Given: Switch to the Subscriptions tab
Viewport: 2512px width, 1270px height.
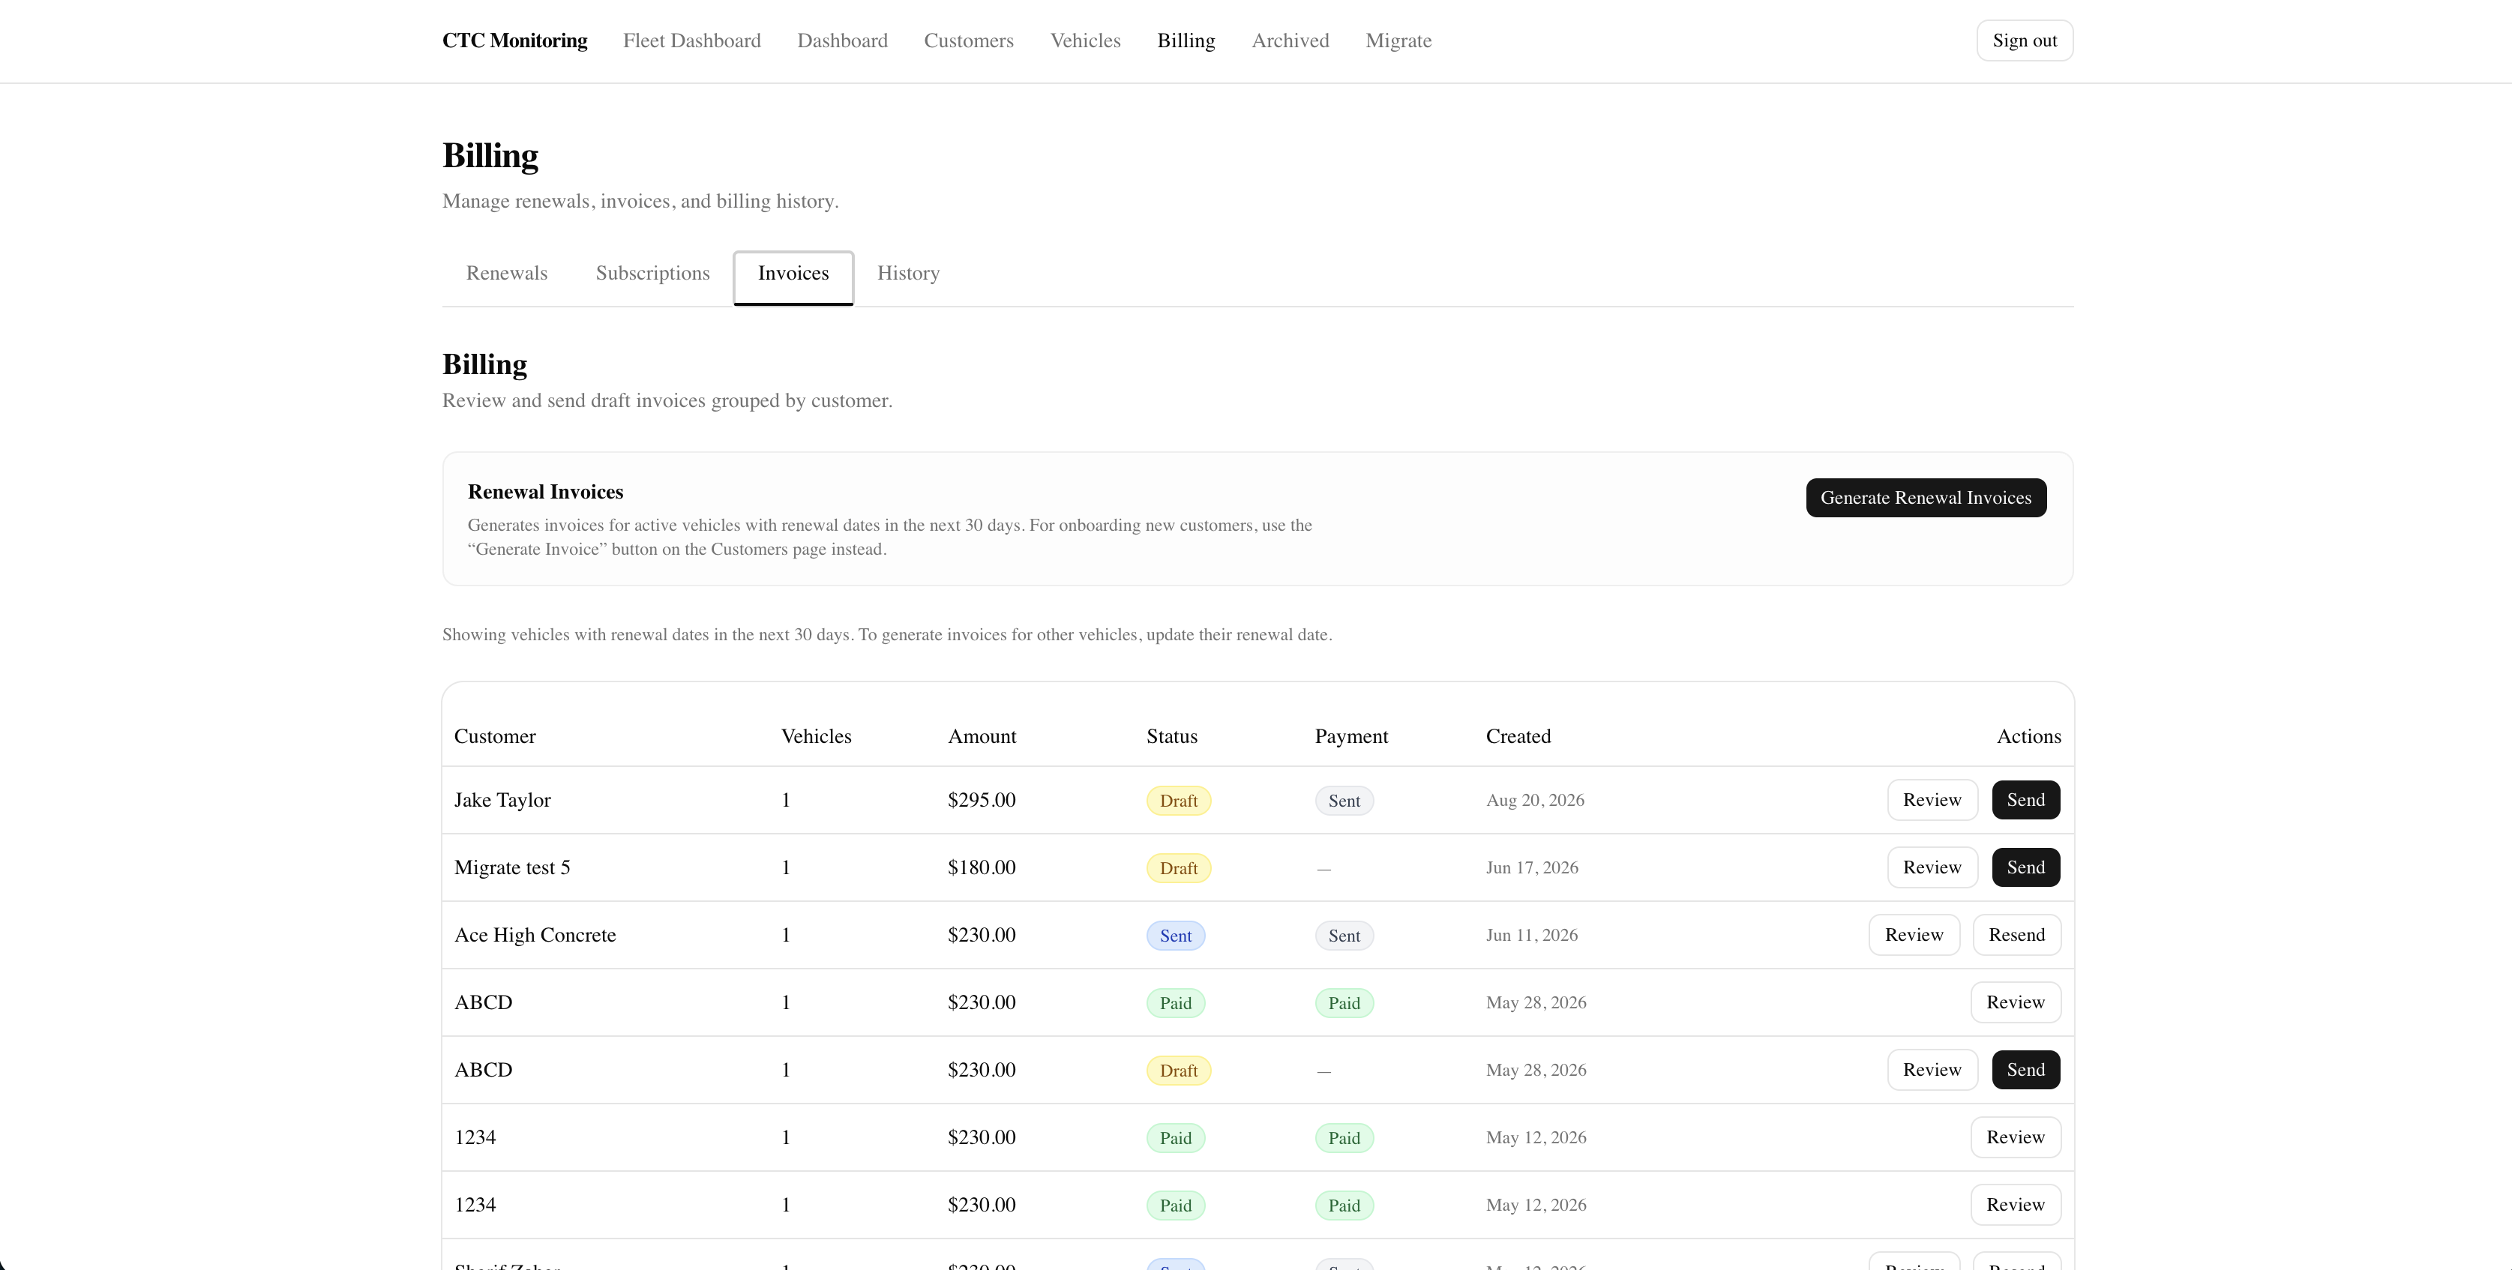Looking at the screenshot, I should coord(652,273).
